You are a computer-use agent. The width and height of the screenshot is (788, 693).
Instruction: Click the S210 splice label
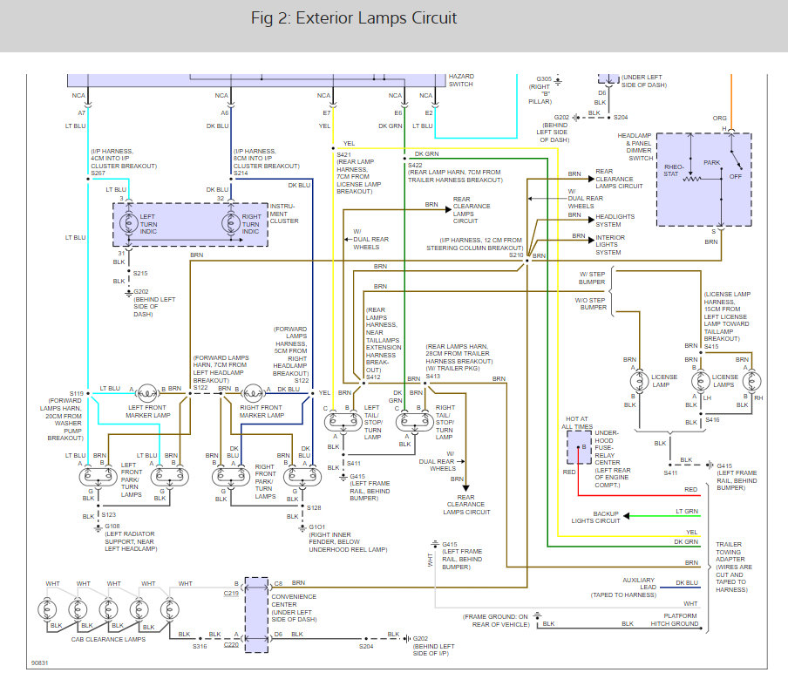(x=516, y=255)
